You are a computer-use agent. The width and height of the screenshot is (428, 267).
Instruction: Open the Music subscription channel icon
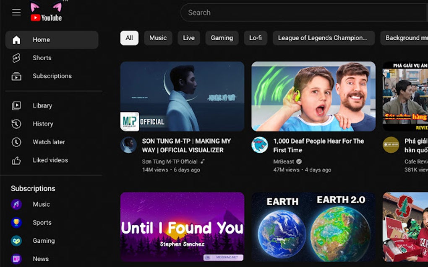(16, 204)
